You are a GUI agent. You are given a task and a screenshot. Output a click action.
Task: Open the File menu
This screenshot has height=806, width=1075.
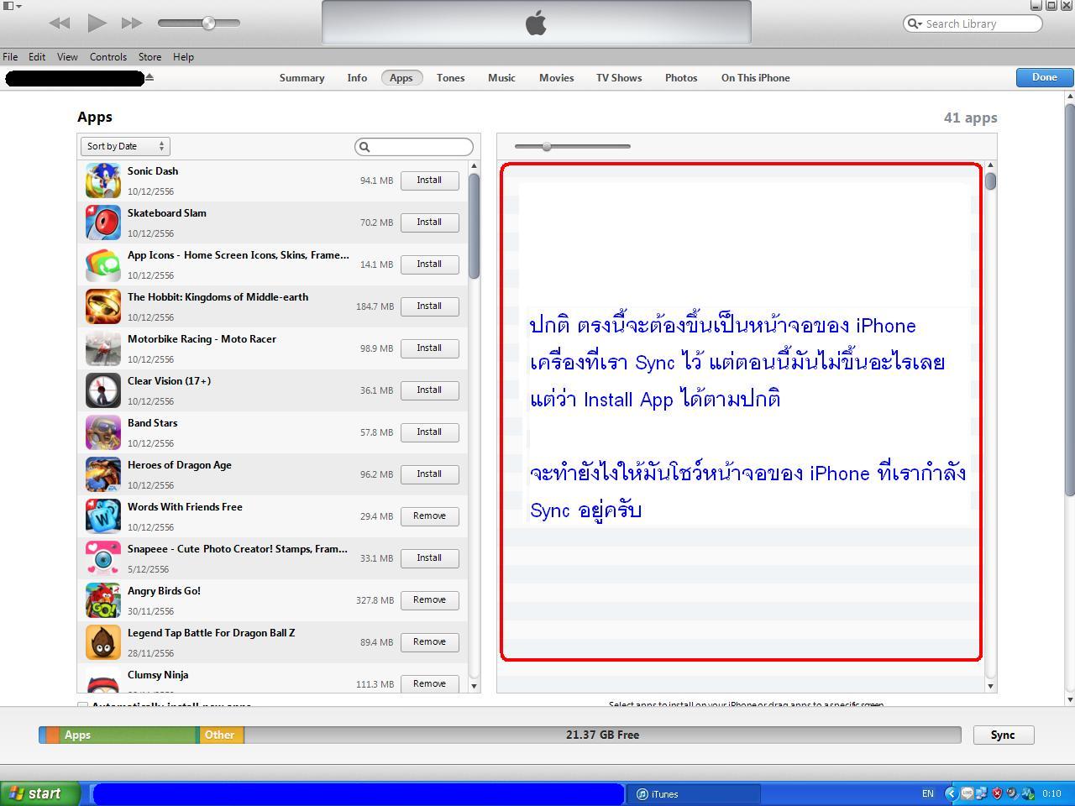[x=10, y=57]
